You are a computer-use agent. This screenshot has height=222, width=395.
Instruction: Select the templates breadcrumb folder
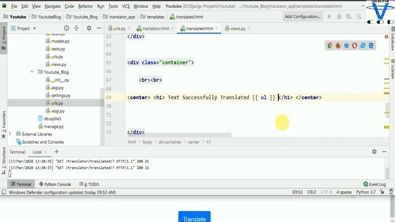coord(152,17)
